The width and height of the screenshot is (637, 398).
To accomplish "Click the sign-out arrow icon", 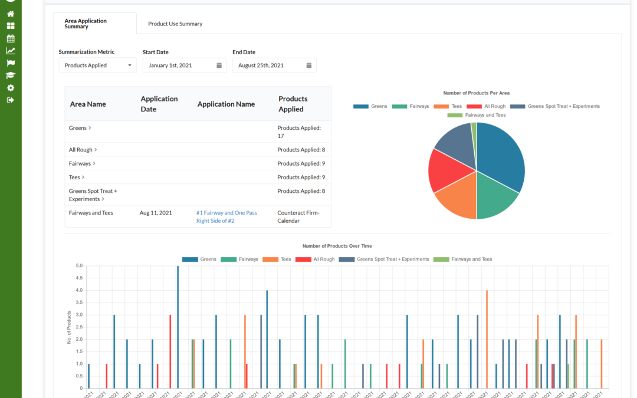I will [11, 100].
